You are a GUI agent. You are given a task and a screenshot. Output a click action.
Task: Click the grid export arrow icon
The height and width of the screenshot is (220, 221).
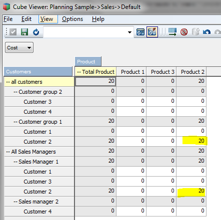click(x=172, y=32)
